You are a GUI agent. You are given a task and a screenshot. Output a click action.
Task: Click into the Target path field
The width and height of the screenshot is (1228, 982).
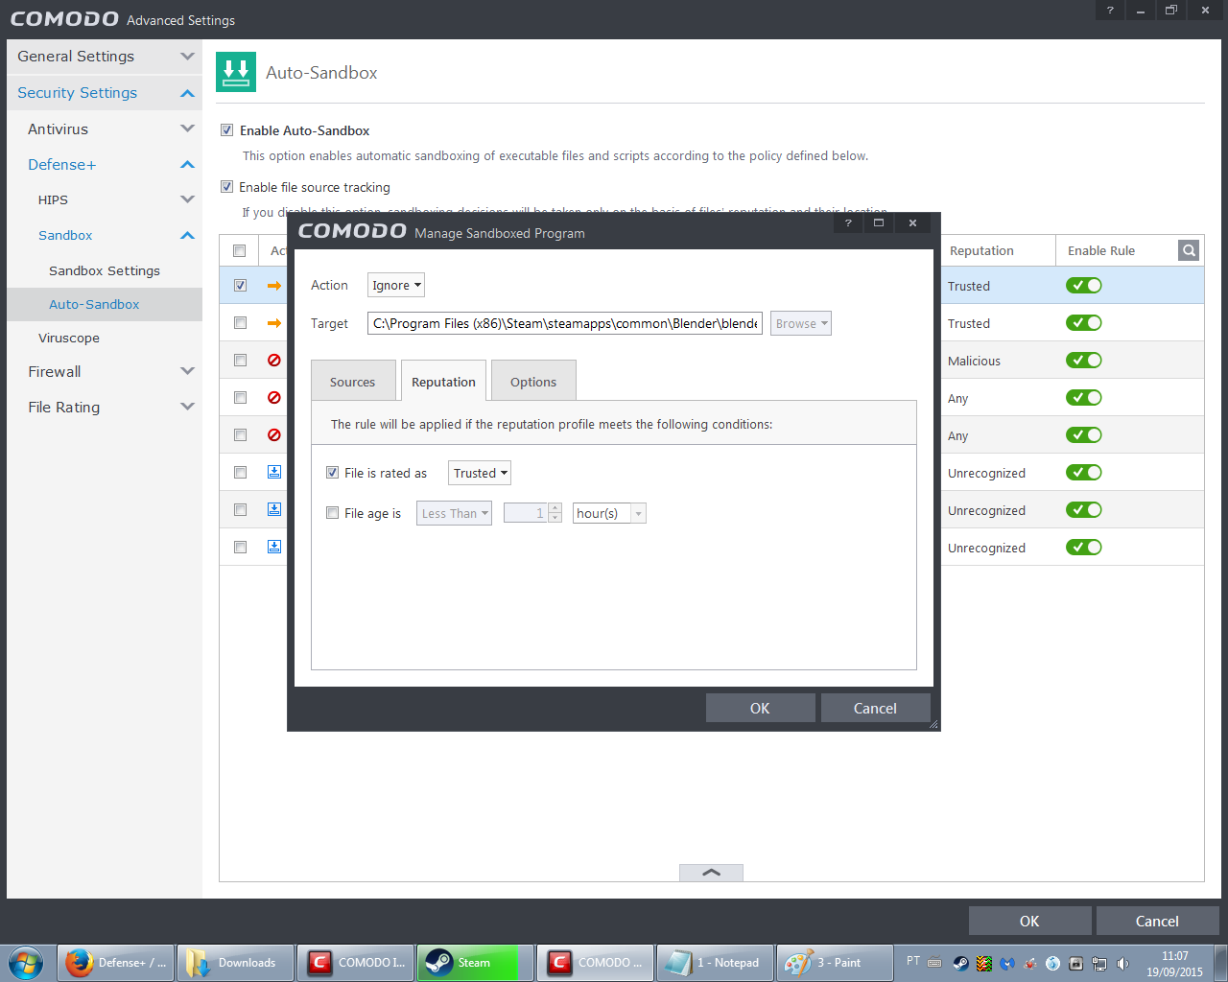pyautogui.click(x=565, y=323)
